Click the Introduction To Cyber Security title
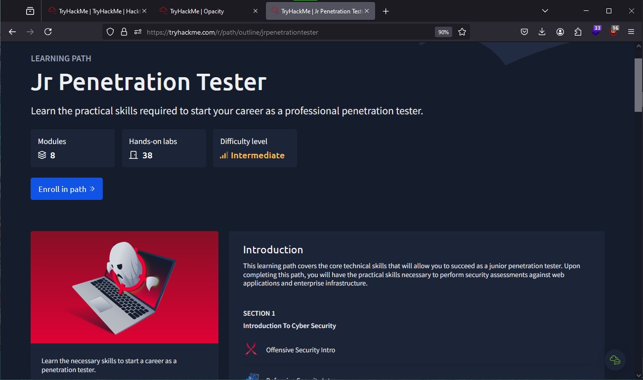 [290, 326]
